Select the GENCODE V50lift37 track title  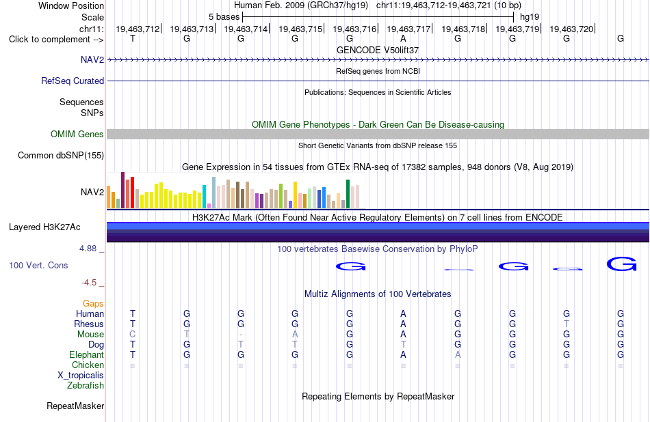click(378, 50)
